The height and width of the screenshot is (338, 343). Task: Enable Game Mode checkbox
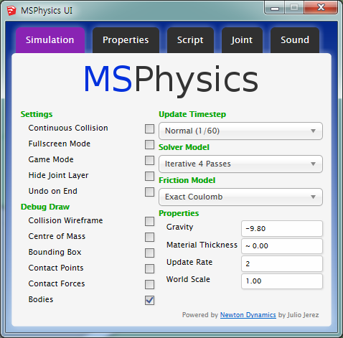point(149,161)
